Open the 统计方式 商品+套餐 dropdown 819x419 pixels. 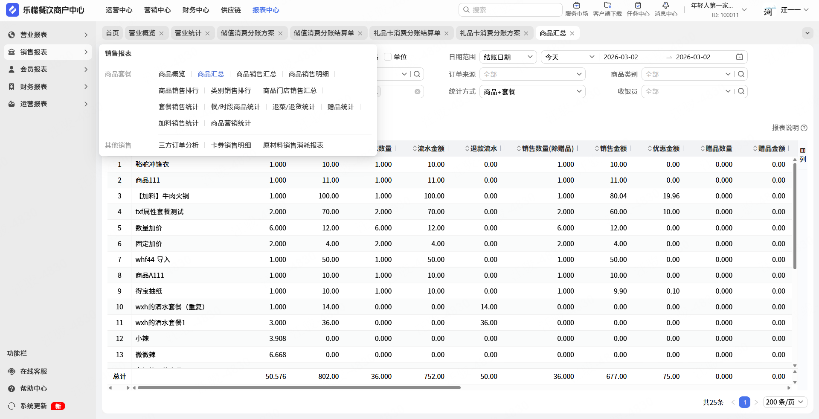pos(532,92)
